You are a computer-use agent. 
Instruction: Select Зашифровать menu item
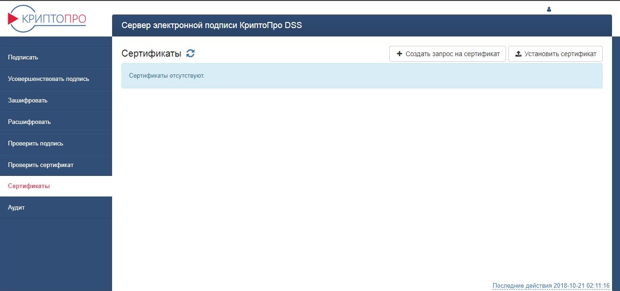click(56, 101)
